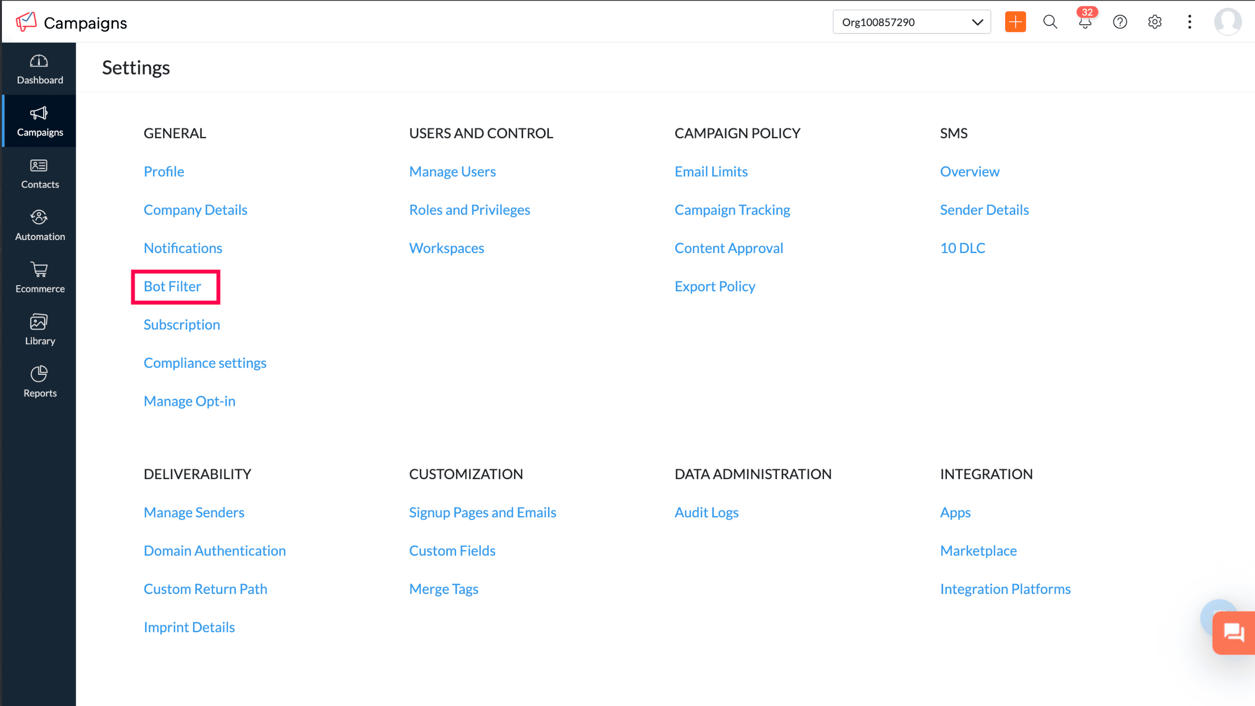Open the Dashboard sidebar icon
The image size is (1255, 706).
pyautogui.click(x=39, y=69)
